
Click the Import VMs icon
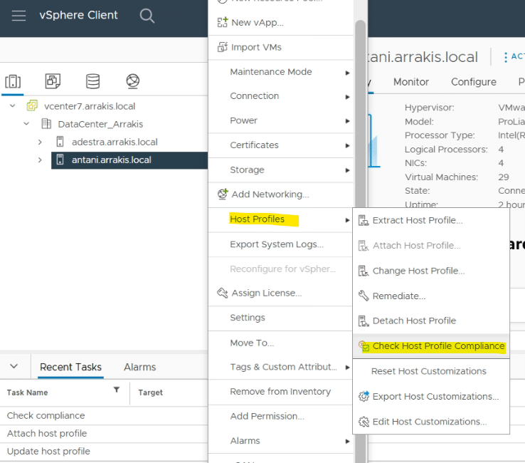[223, 47]
